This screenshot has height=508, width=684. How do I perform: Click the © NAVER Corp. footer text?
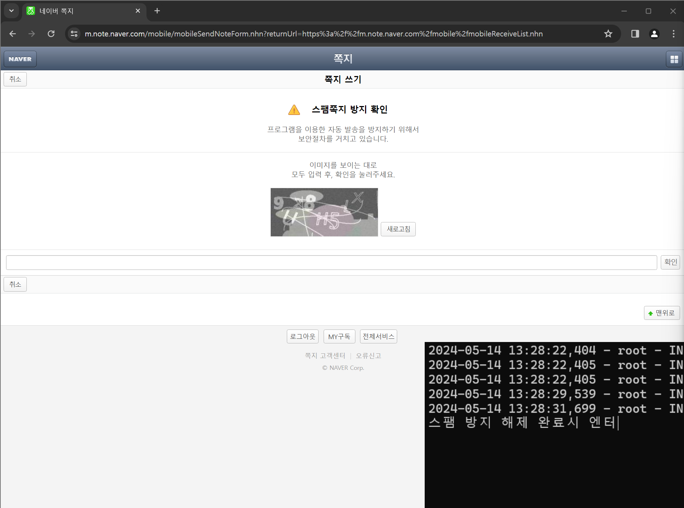point(343,368)
